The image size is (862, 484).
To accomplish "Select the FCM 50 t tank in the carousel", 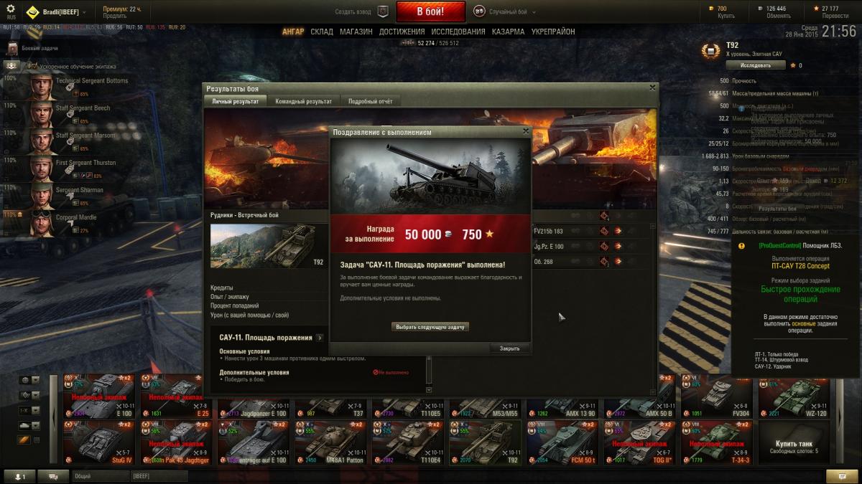I will [562, 442].
